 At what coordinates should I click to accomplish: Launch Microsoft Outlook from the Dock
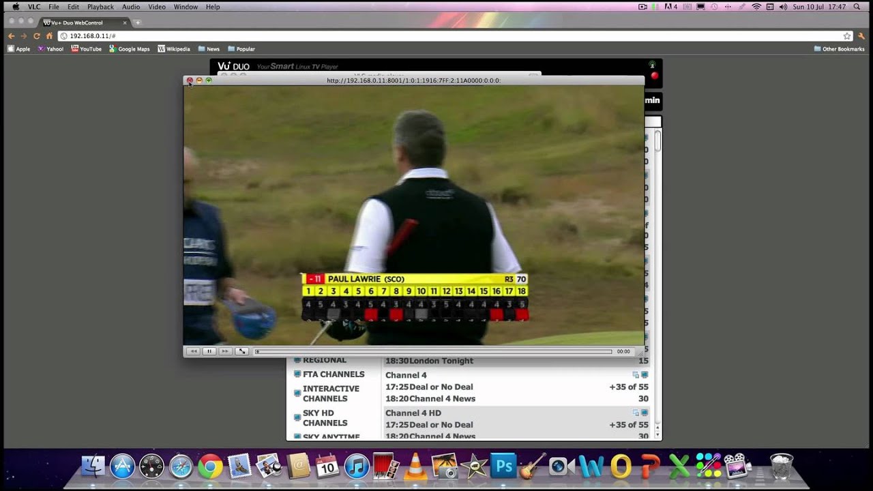pos(621,466)
